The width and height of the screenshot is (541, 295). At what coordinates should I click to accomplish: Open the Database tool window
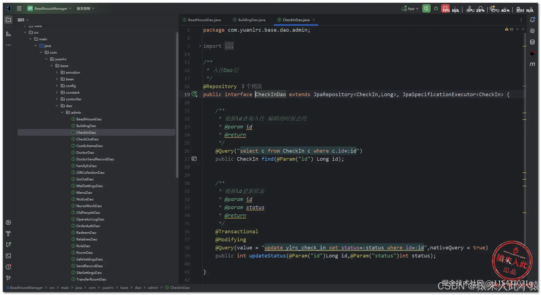(x=532, y=42)
